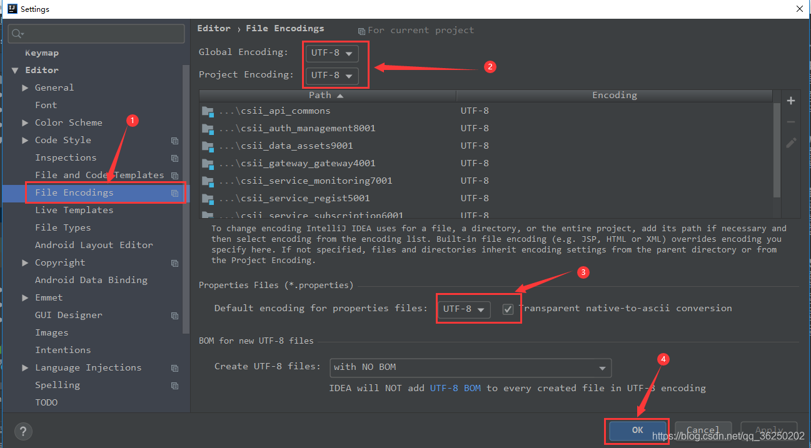Click folder icon of csii_service_monitoring7001 row
The height and width of the screenshot is (448, 811).
point(208,181)
